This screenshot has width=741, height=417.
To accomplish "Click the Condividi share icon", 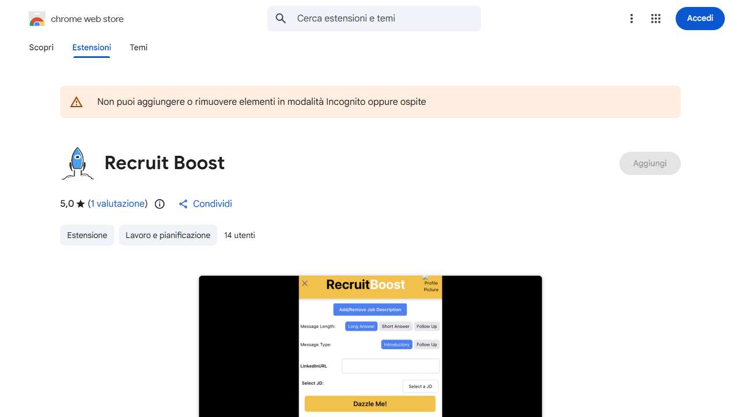I will (x=183, y=204).
